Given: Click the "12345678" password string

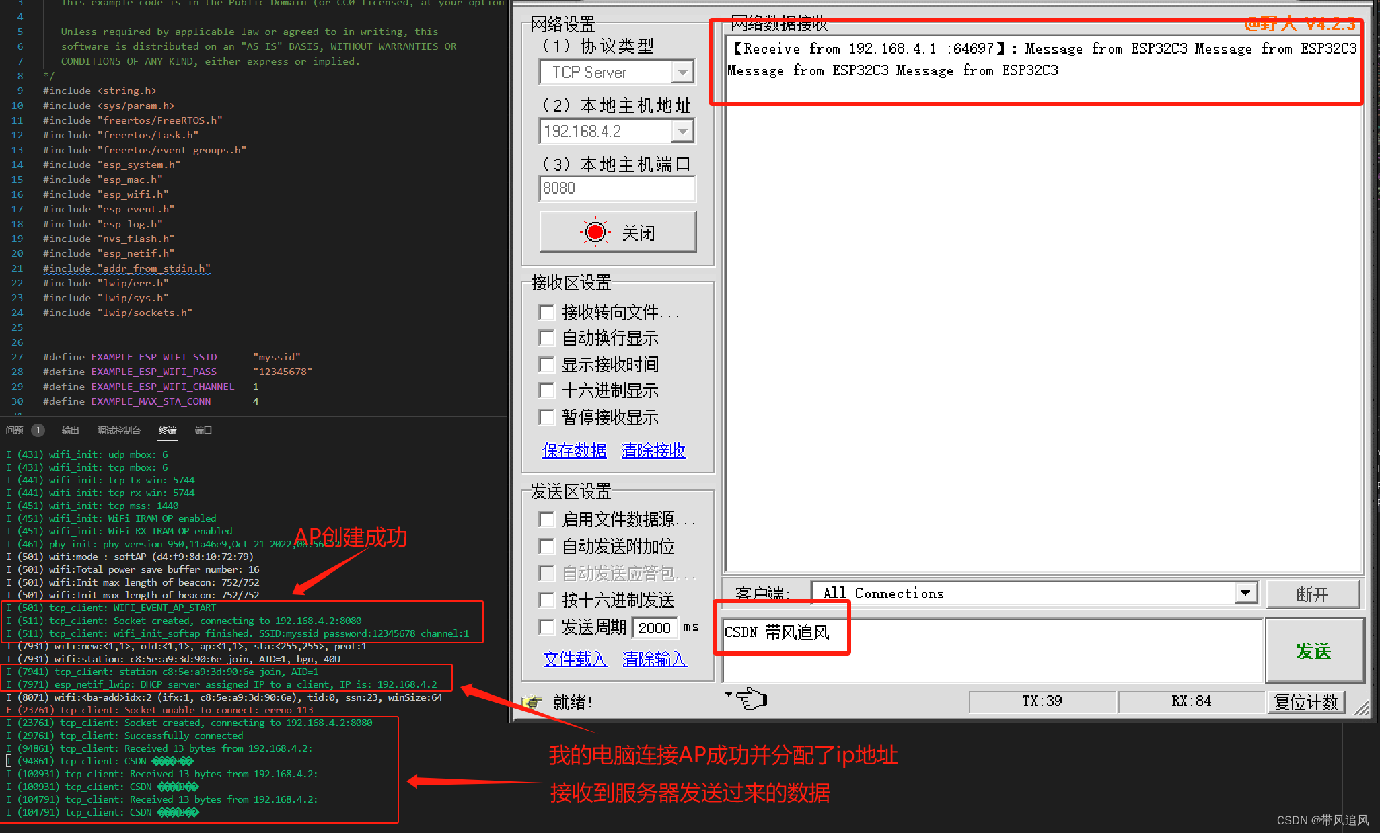Looking at the screenshot, I should 283,372.
